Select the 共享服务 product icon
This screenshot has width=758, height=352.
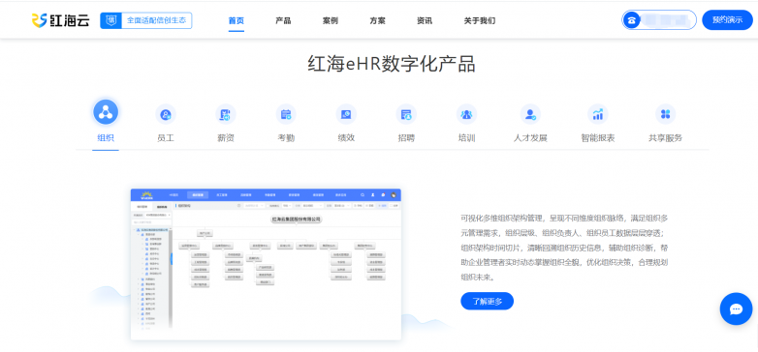[x=666, y=114]
